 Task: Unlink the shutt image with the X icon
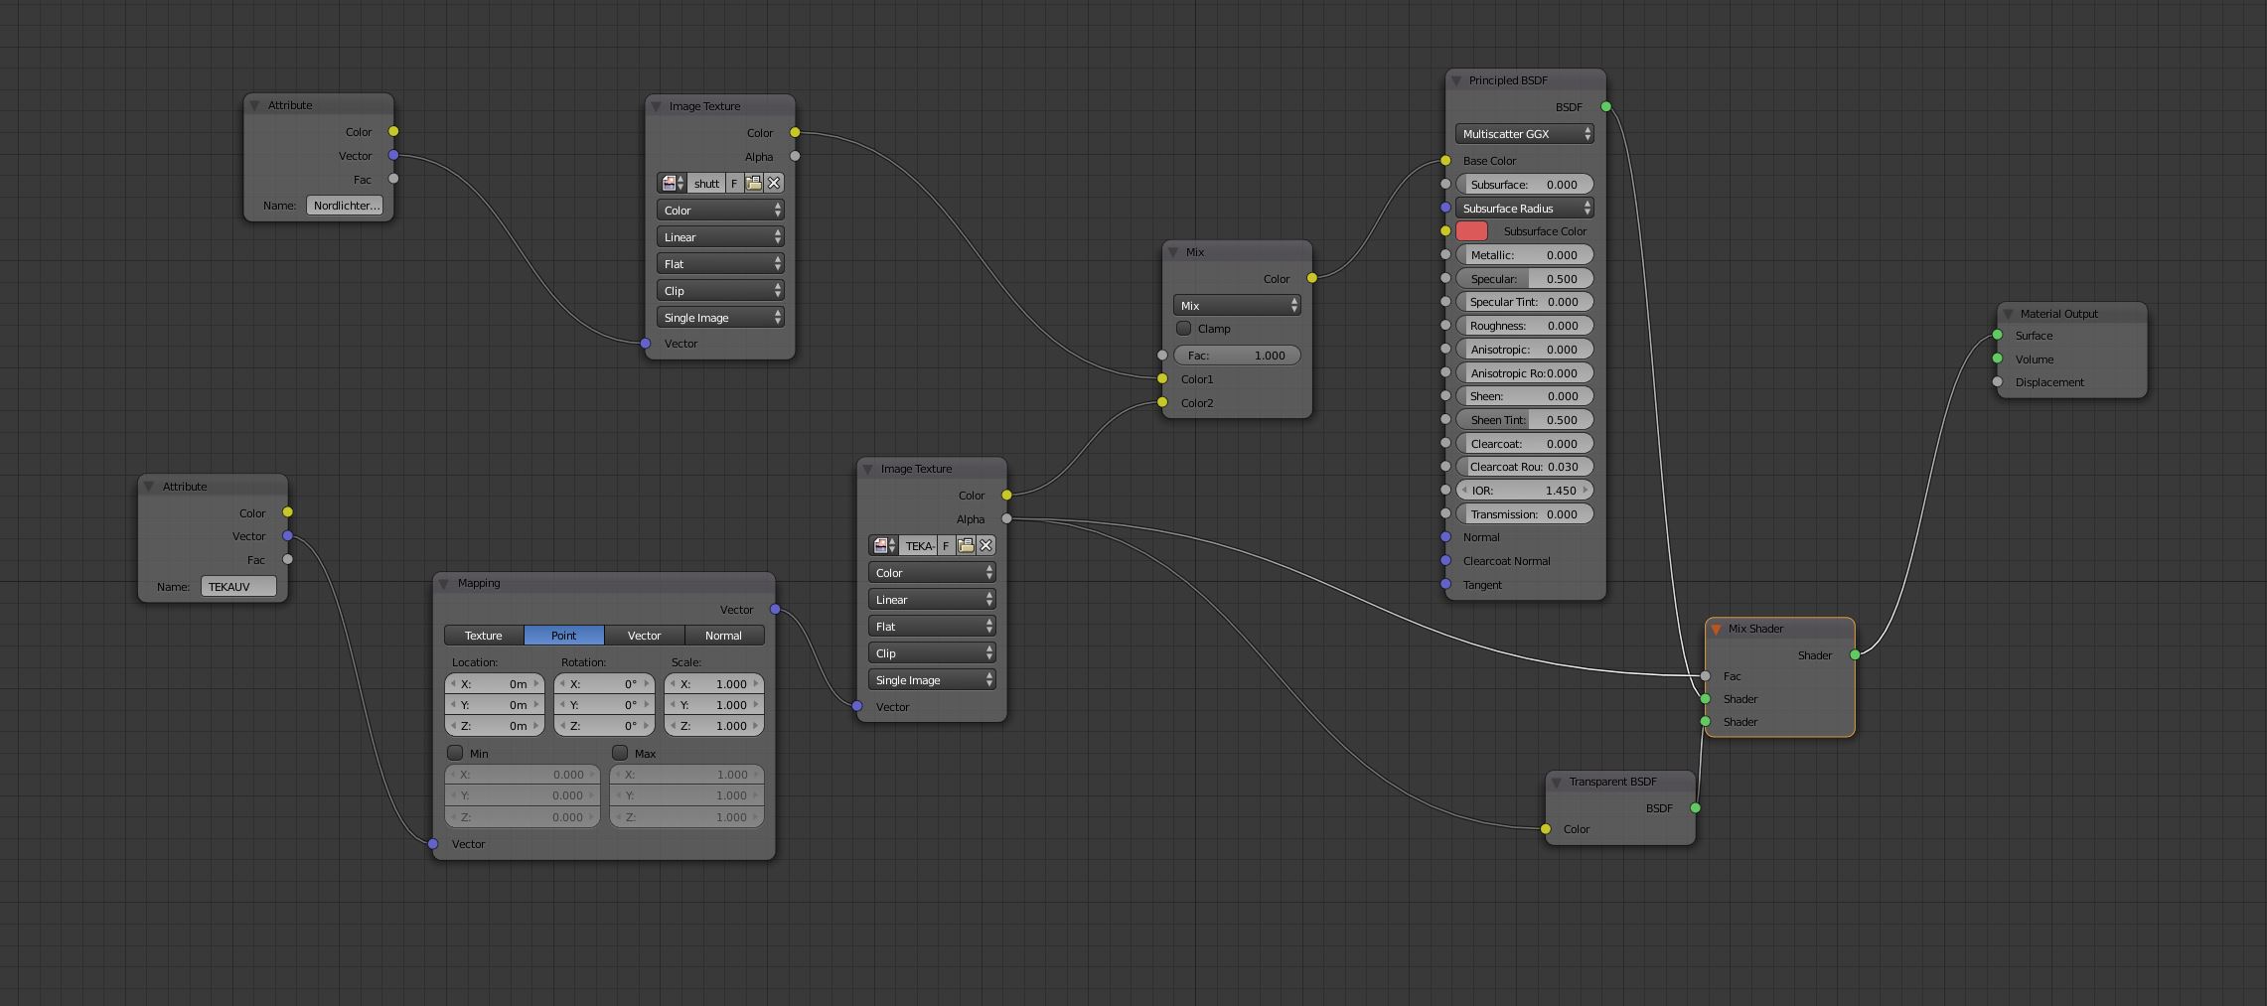coord(774,183)
